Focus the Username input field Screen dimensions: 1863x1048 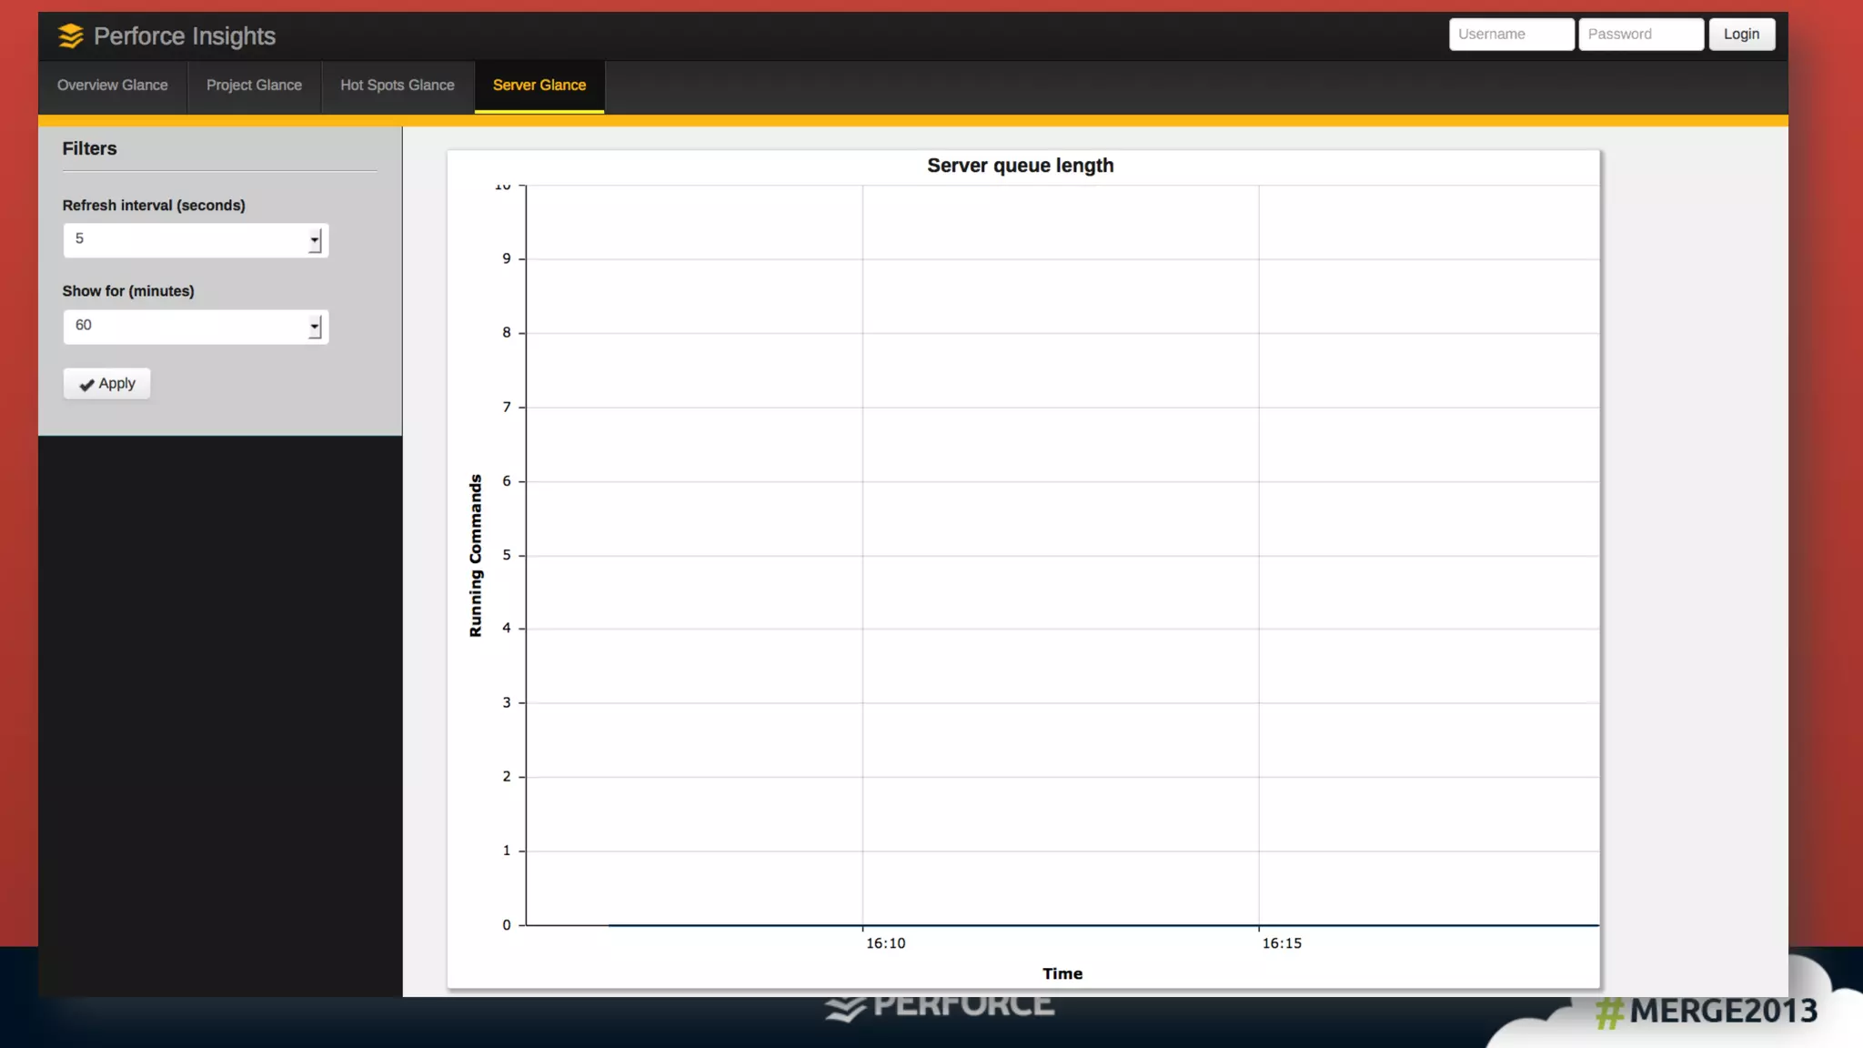pos(1511,35)
